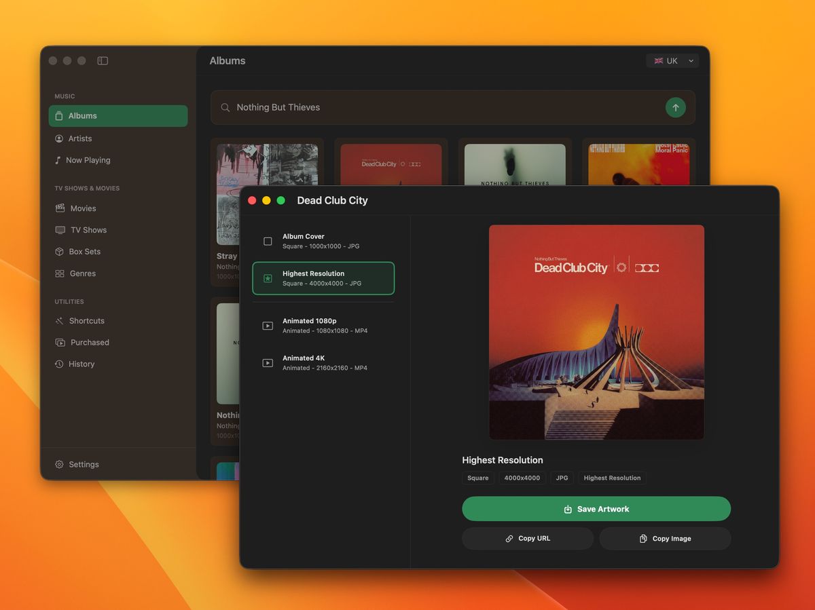Click the Square tag below artwork

(x=478, y=478)
